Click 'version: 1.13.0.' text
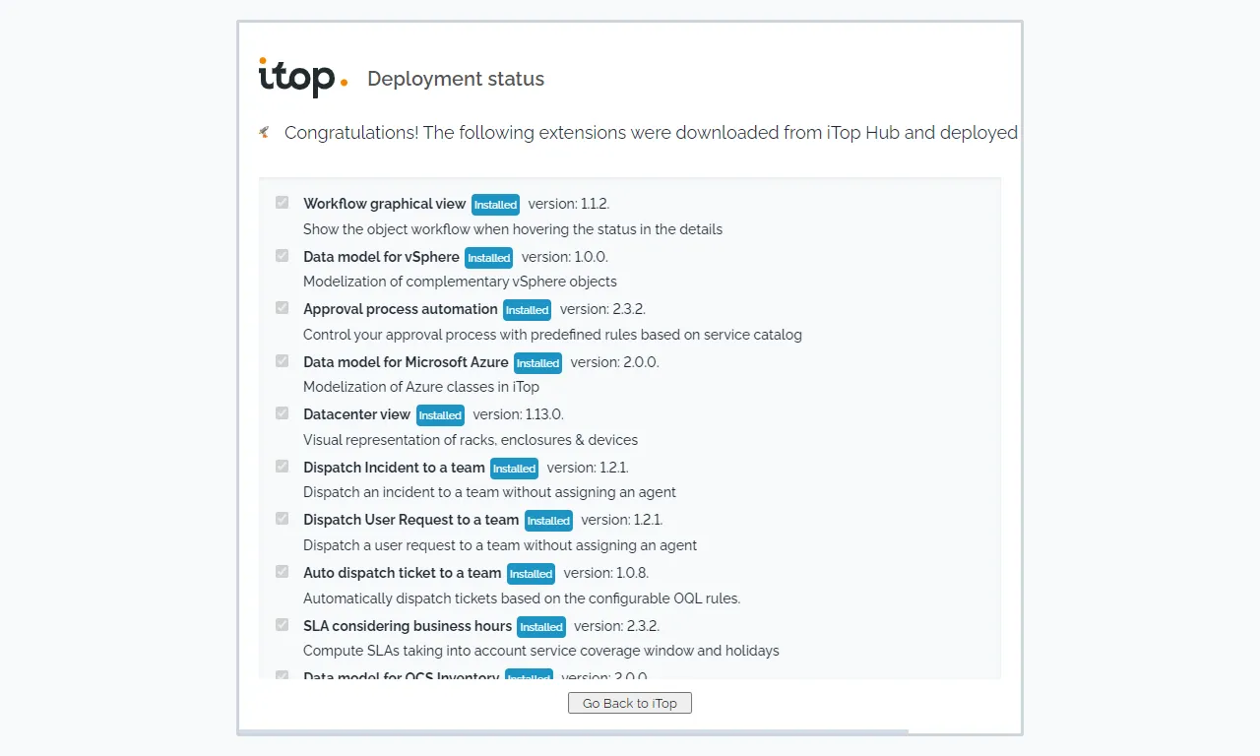 pos(518,414)
